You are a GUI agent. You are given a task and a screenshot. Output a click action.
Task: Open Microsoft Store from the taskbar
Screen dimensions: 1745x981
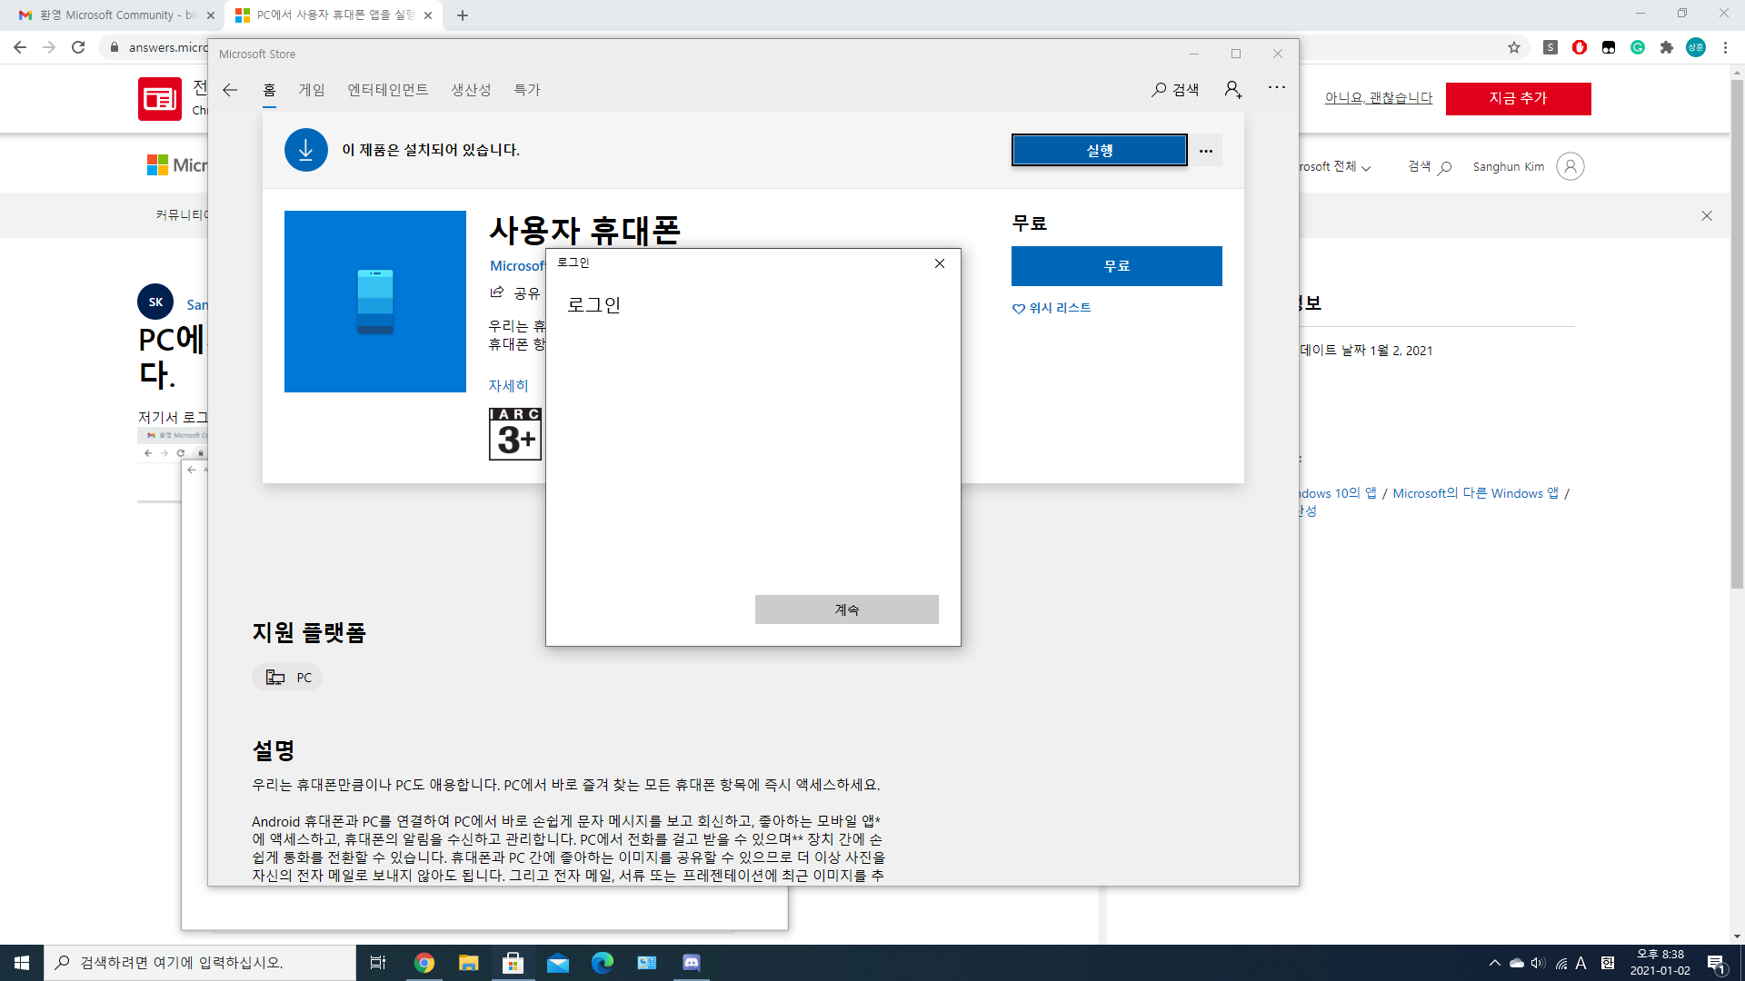[513, 963]
